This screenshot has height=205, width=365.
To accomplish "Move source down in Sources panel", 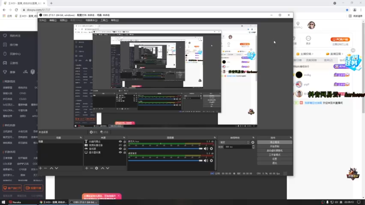I will [x=108, y=168].
